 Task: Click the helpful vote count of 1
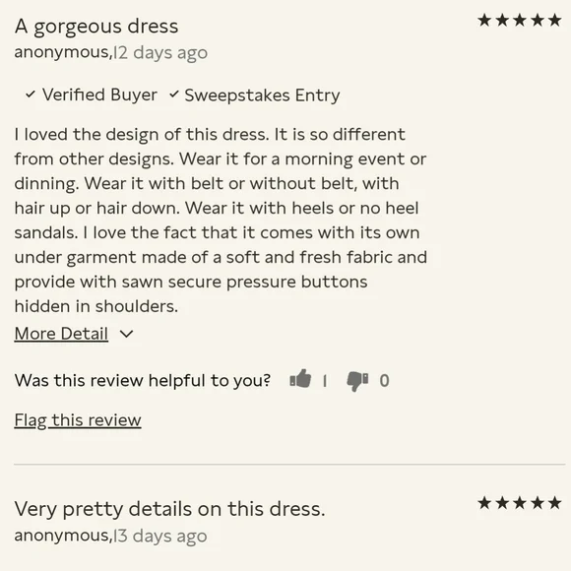[325, 381]
